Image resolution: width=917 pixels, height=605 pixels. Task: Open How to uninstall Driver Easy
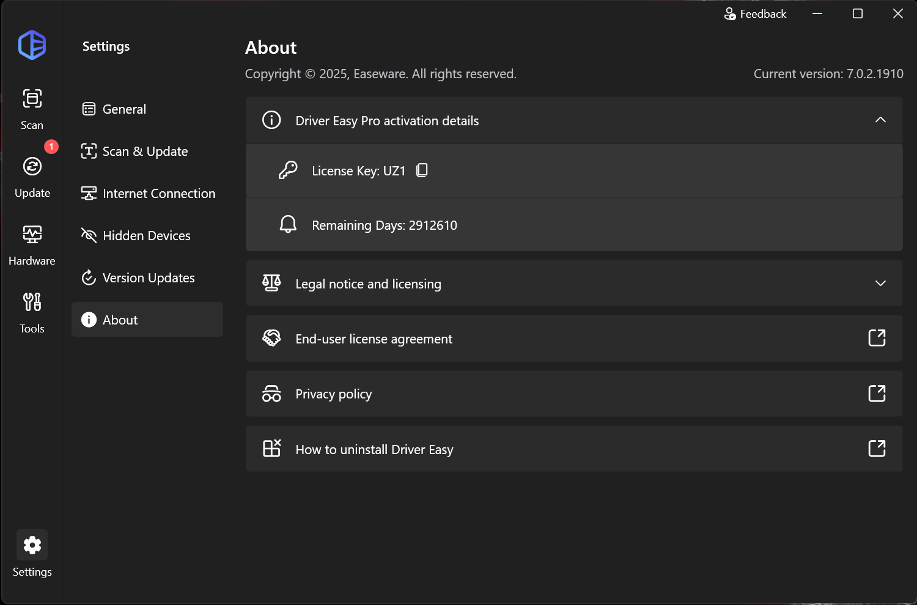pyautogui.click(x=574, y=449)
